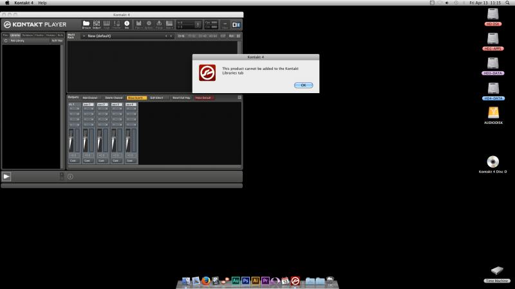Switch to the Modules browser tab
515x289 pixels.
pos(51,35)
